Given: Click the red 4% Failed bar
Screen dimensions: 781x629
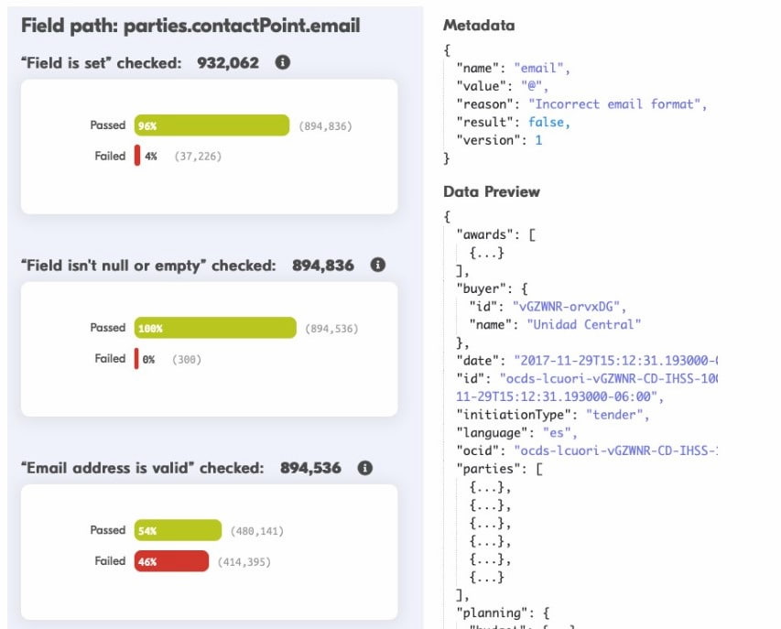Looking at the screenshot, I should click(137, 156).
